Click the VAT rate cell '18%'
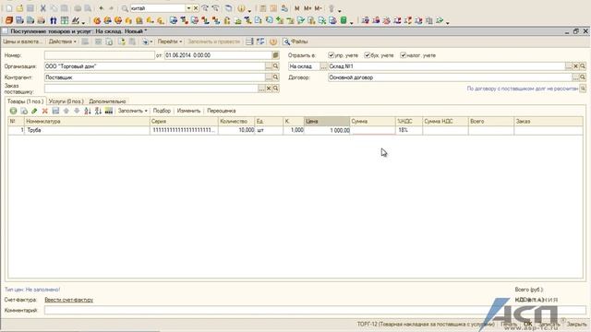Viewport: 591px width, 332px height. click(x=409, y=130)
